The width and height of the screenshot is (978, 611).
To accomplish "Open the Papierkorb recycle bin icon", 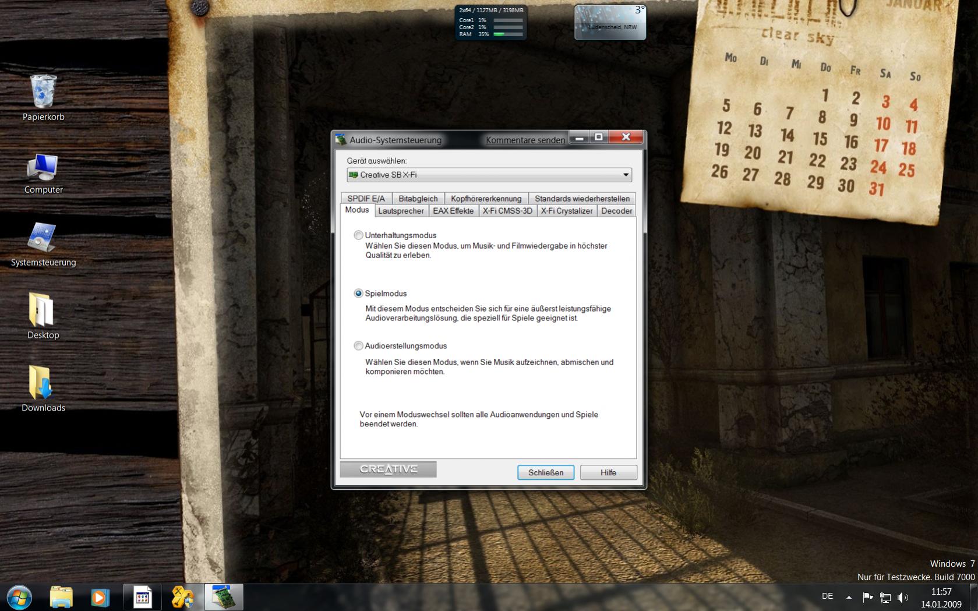I will (x=43, y=98).
